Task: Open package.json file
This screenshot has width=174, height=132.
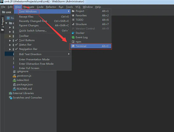Action: 25,84
